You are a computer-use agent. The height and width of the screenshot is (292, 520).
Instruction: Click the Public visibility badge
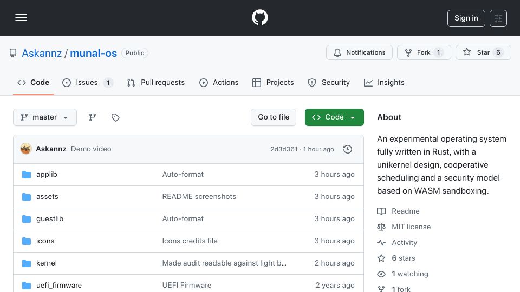[135, 53]
